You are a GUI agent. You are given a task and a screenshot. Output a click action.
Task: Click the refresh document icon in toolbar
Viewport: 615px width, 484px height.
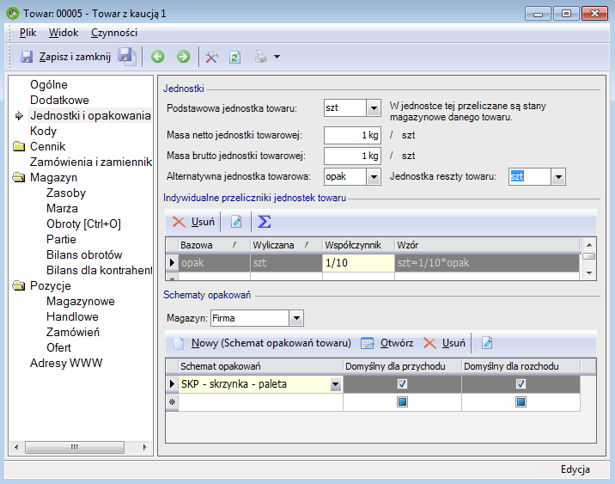[234, 58]
